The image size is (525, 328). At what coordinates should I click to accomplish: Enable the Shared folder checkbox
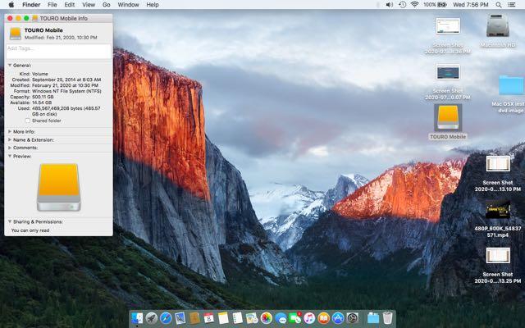28,121
